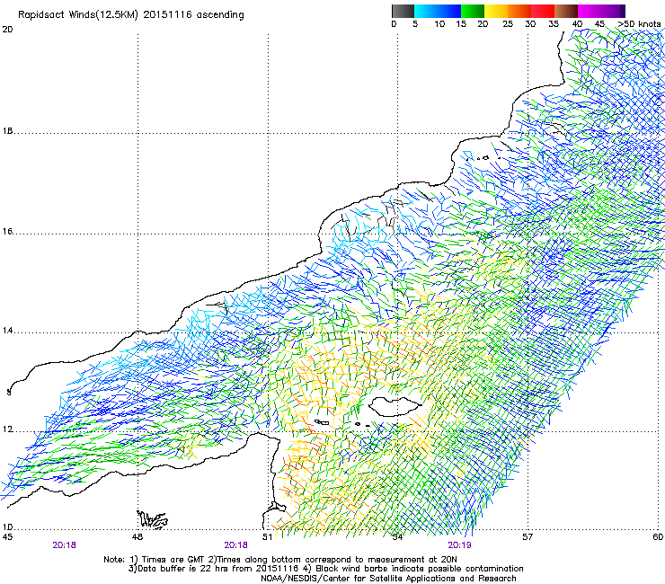Click the longitude axis label "45"

pyautogui.click(x=7, y=537)
